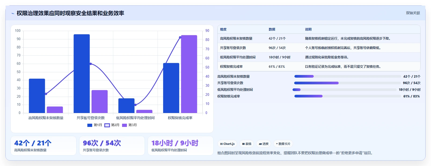
Task: Click the right axis label 90
Action: [x=207, y=31]
